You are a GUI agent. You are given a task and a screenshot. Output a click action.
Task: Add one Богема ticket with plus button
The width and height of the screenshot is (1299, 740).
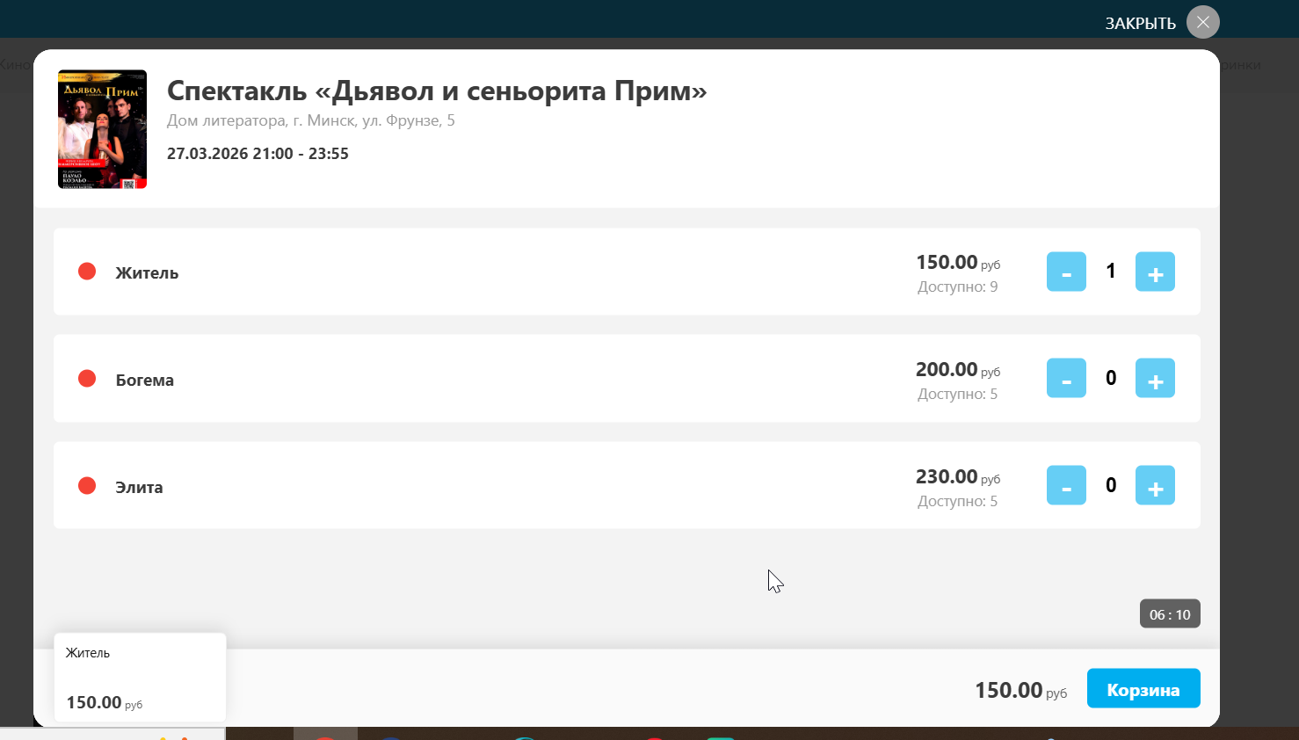[x=1155, y=378]
